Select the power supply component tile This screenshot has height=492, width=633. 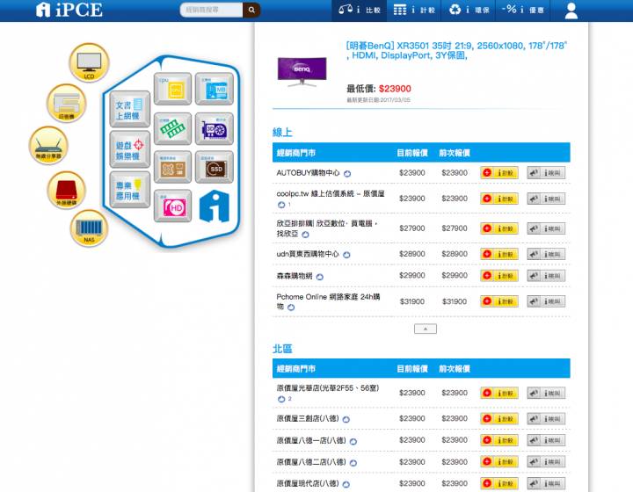172,167
